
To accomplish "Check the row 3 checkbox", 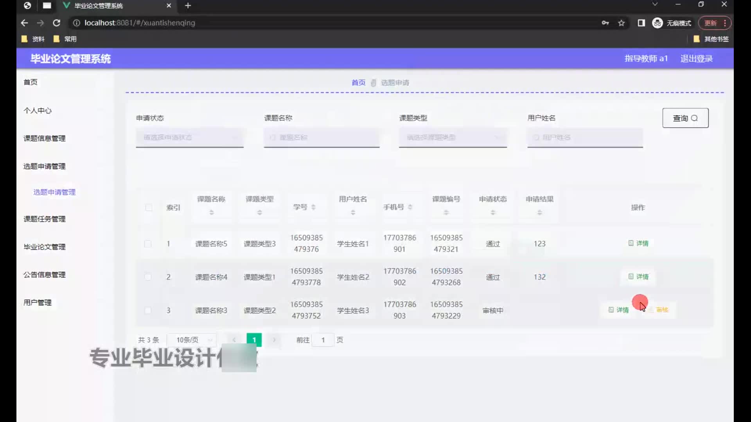I will pyautogui.click(x=148, y=311).
